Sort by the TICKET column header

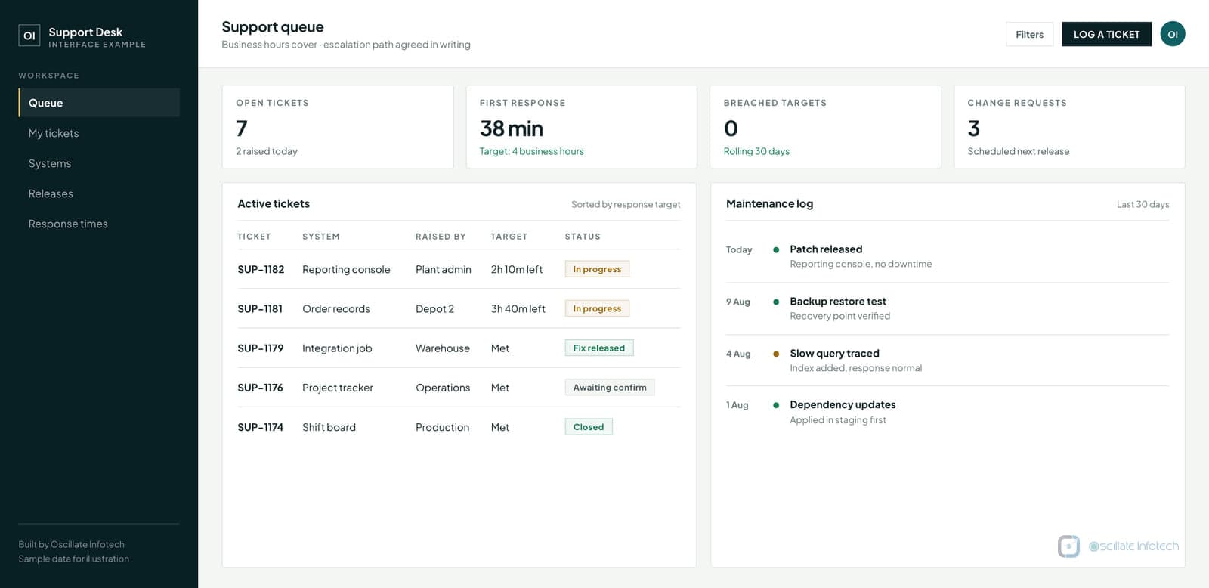point(254,237)
